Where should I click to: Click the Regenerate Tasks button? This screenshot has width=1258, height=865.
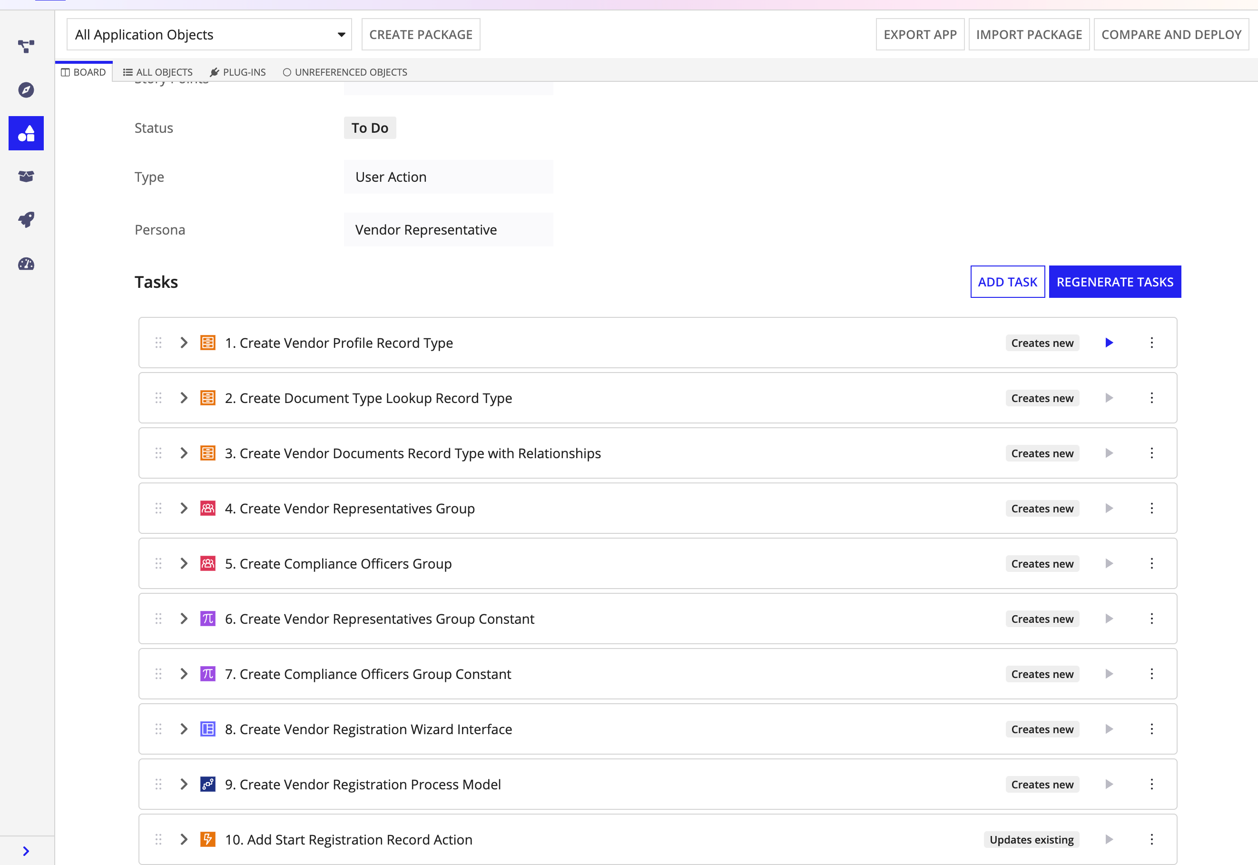point(1115,282)
